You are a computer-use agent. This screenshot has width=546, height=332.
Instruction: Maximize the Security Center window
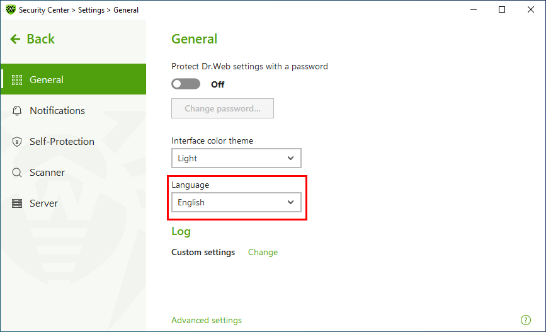pyautogui.click(x=502, y=9)
